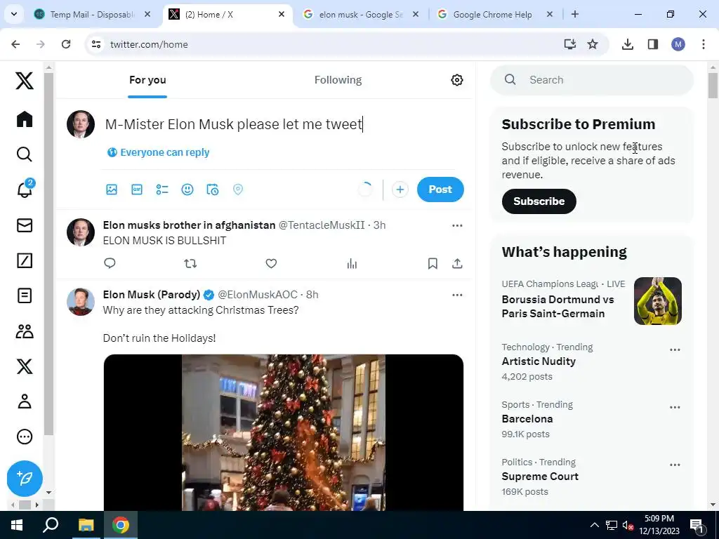
Task: Click the Chrome address bar URL
Action: (149, 44)
